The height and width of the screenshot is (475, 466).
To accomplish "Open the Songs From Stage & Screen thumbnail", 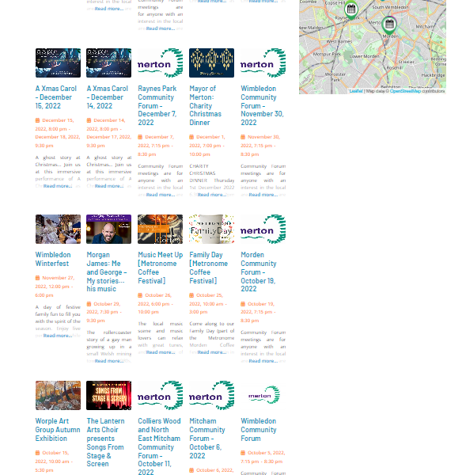I will (x=108, y=395).
